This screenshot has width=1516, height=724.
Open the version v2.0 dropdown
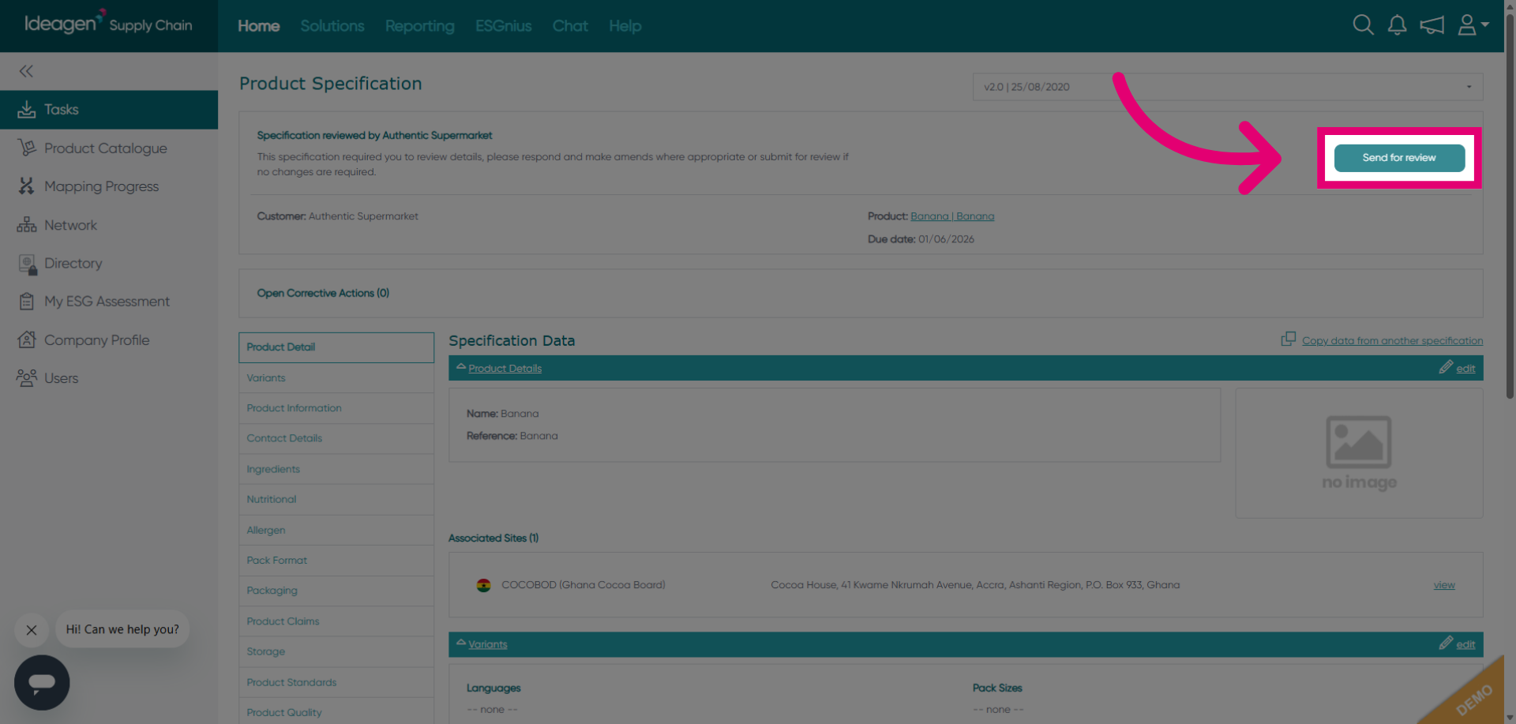click(x=1227, y=87)
